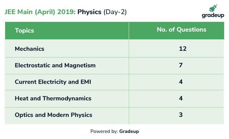The height and width of the screenshot is (139, 229).
Task: Select the No. of Questions header
Action: point(181,30)
